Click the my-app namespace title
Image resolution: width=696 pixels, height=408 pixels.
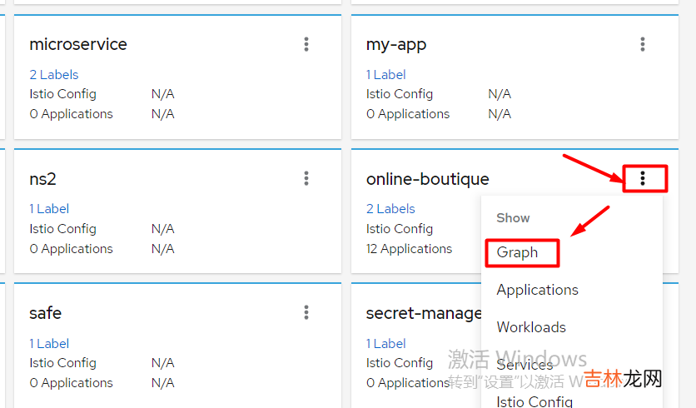[396, 44]
